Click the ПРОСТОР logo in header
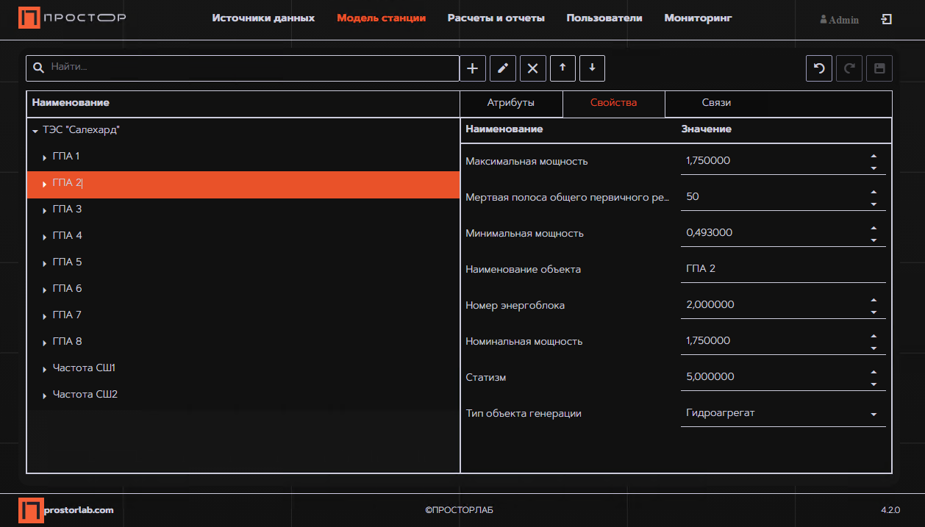The width and height of the screenshot is (925, 527). (72, 18)
